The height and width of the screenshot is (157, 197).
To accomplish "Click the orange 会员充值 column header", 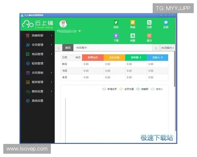I will pyautogui.click(x=114, y=58).
